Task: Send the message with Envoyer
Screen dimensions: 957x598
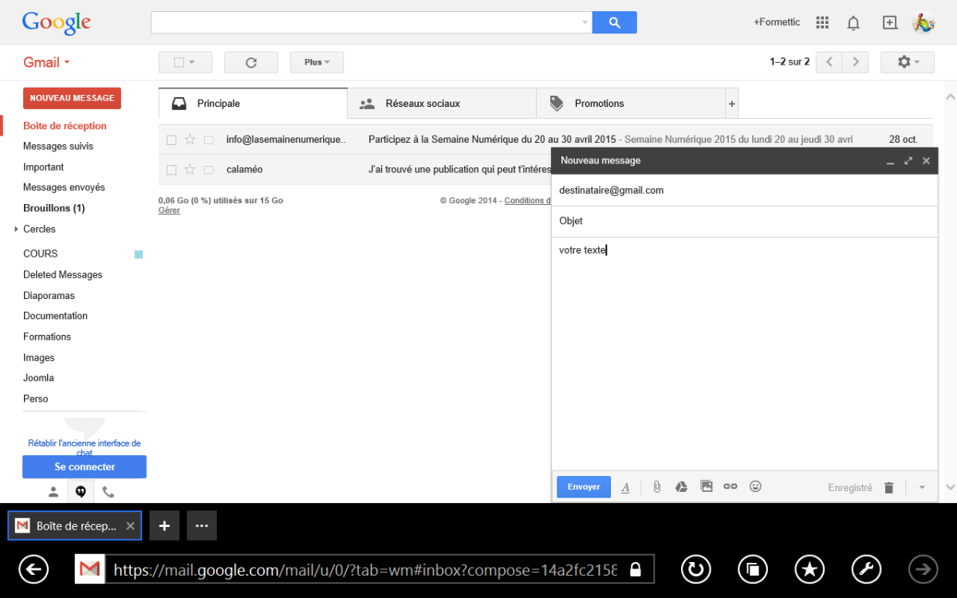Action: [584, 487]
